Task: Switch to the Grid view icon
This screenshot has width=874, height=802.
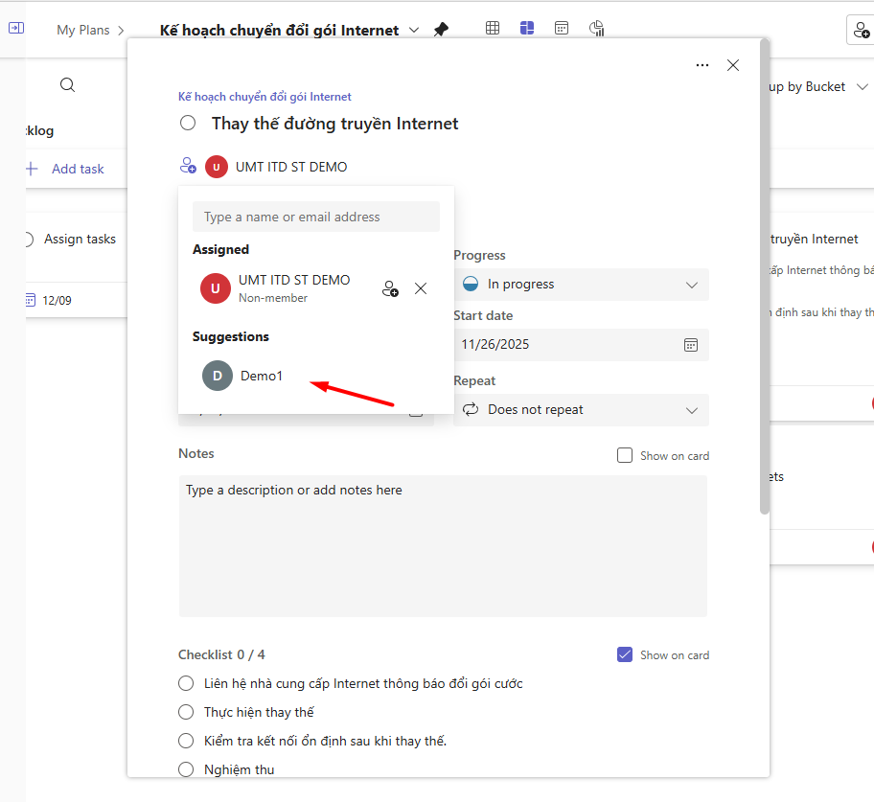Action: pyautogui.click(x=493, y=28)
